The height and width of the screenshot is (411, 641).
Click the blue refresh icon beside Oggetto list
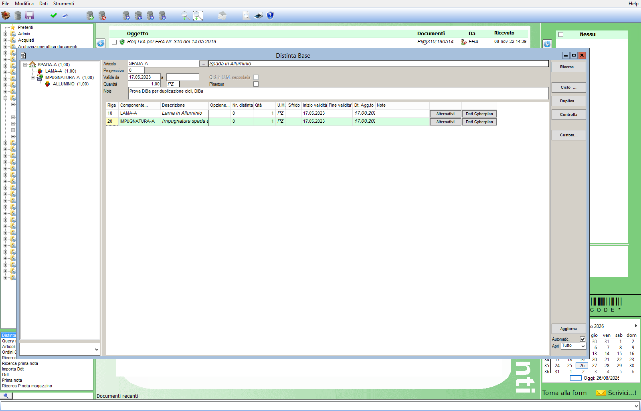[101, 43]
